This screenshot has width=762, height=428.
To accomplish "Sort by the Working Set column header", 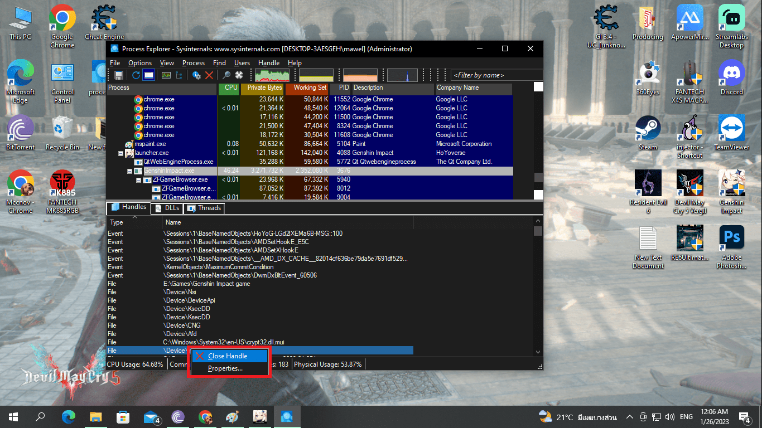I will coord(307,88).
